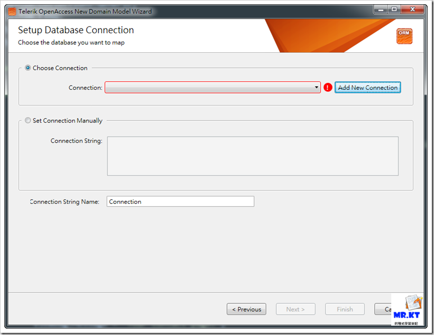The height and width of the screenshot is (335, 434).
Task: Click the 'Connection:' label
Action: [86, 88]
